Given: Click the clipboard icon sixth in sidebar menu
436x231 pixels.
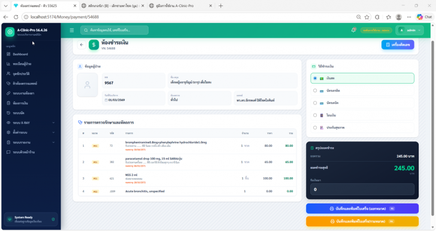Looking at the screenshot, I should tap(8, 103).
